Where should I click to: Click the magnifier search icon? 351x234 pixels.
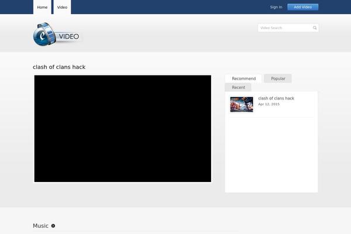(x=315, y=27)
